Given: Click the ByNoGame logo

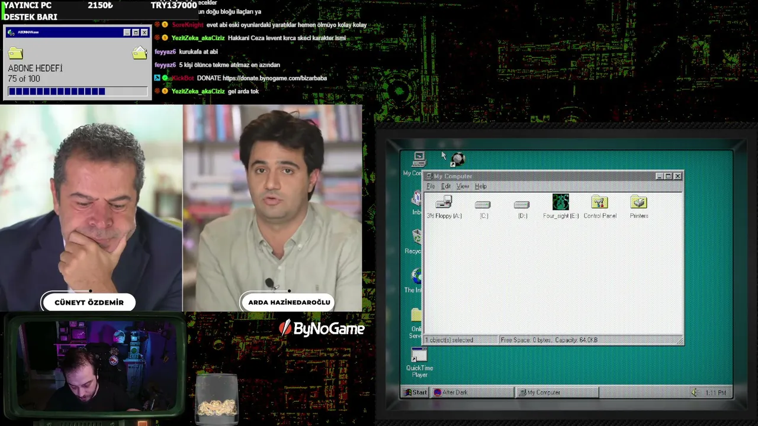Looking at the screenshot, I should click(322, 329).
